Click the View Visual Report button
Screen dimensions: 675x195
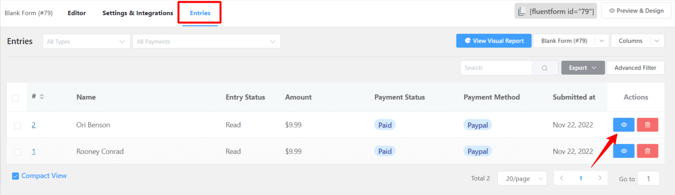pyautogui.click(x=494, y=41)
